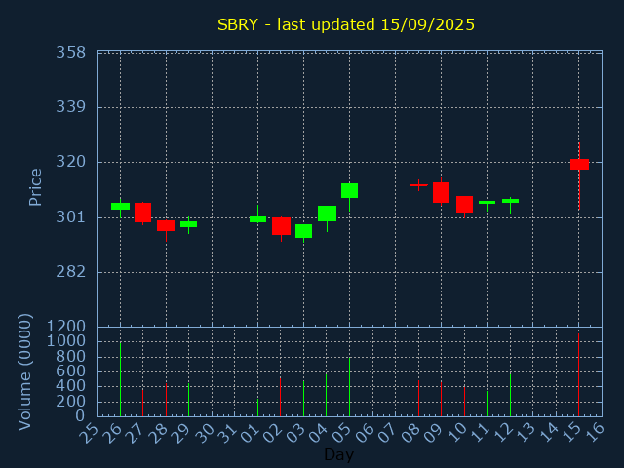Click the red volume bar for day 08

coord(418,399)
